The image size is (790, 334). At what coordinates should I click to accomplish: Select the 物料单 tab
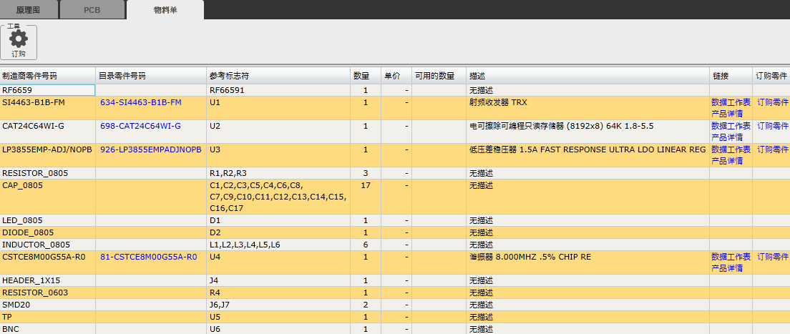coord(165,9)
